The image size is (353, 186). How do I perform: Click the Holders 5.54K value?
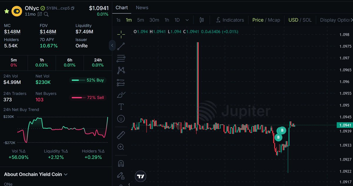point(11,46)
